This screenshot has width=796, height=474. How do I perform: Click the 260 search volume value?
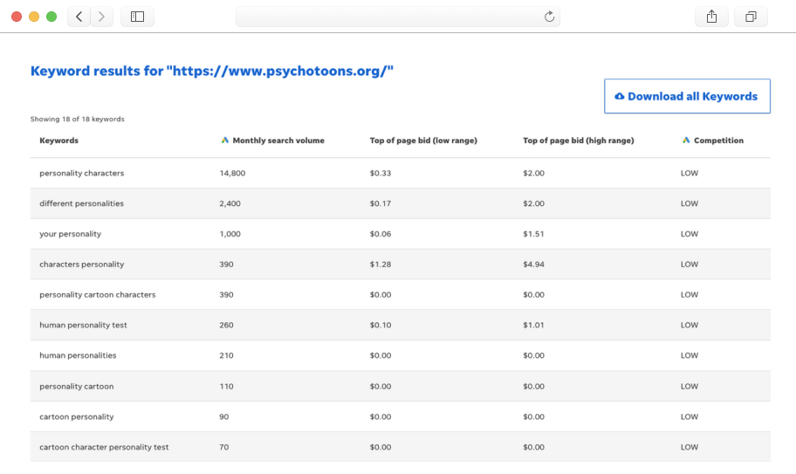[226, 326]
